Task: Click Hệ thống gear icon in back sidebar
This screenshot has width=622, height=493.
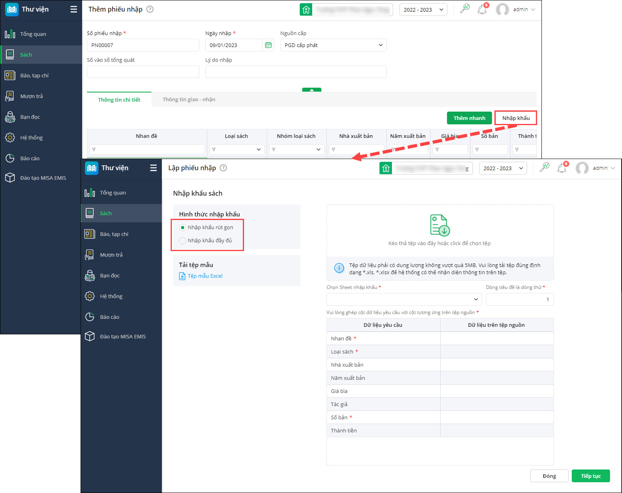Action: coord(10,137)
